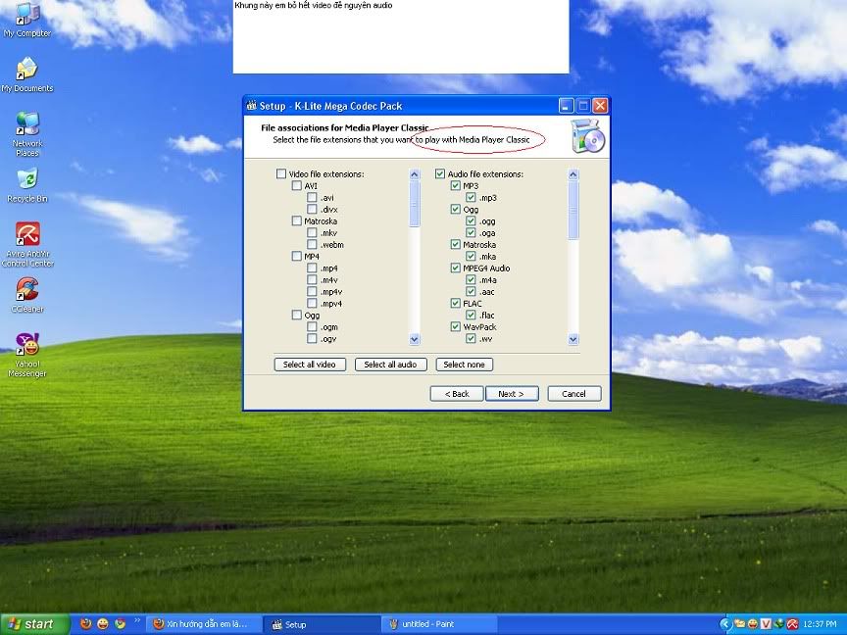
Task: Click the Select none button
Action: (464, 365)
